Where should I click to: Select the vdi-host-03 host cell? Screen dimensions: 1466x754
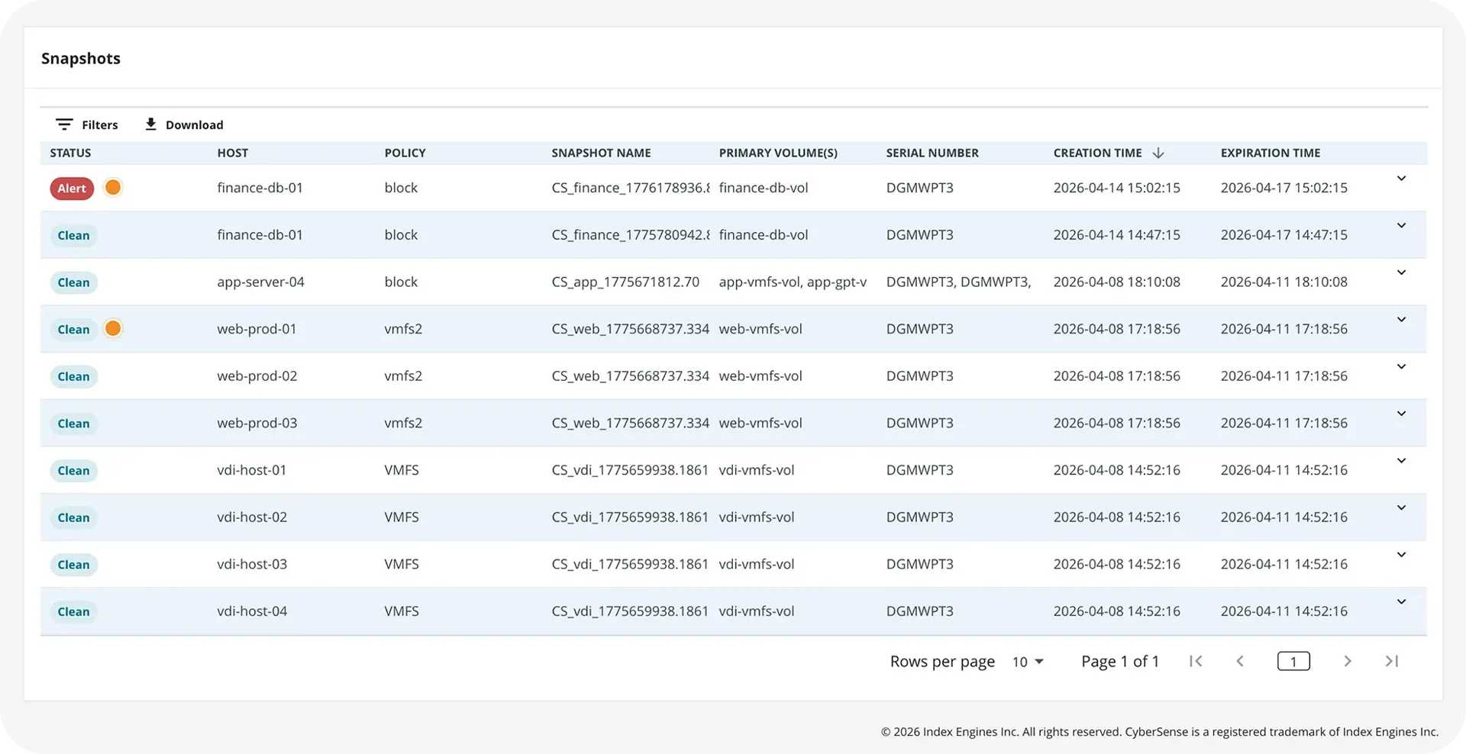coord(252,564)
